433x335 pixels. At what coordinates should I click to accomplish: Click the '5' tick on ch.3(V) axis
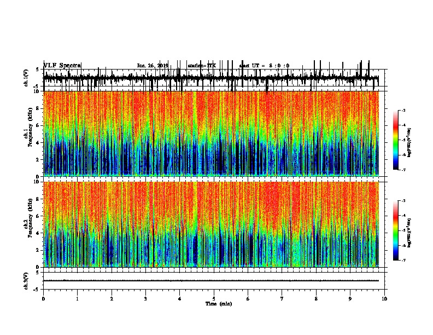coord(37,273)
